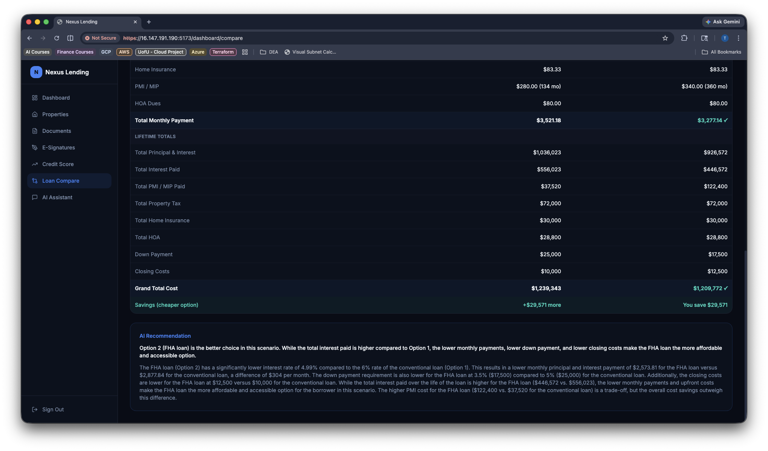The width and height of the screenshot is (768, 451).
Task: Click the Not Secure site indicator
Action: (x=101, y=38)
